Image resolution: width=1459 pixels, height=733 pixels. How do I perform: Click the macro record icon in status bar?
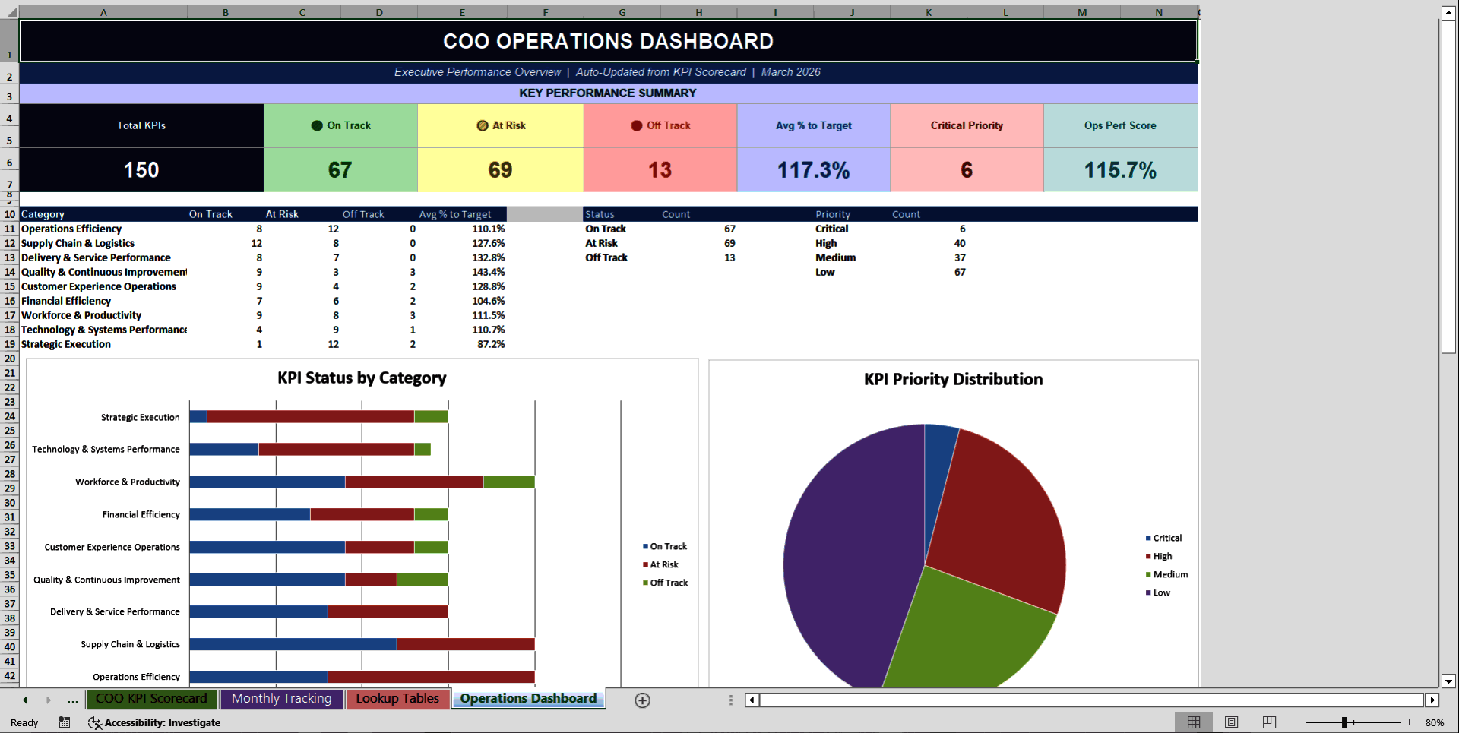[65, 722]
